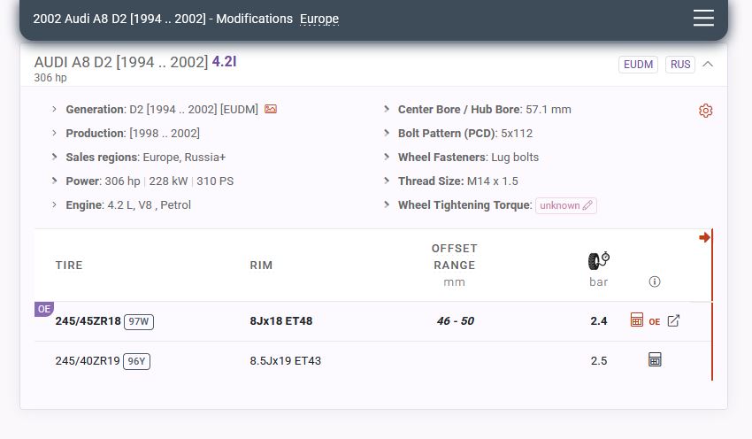The image size is (752, 439).
Task: Click the 97W load index badge
Action: pos(139,321)
